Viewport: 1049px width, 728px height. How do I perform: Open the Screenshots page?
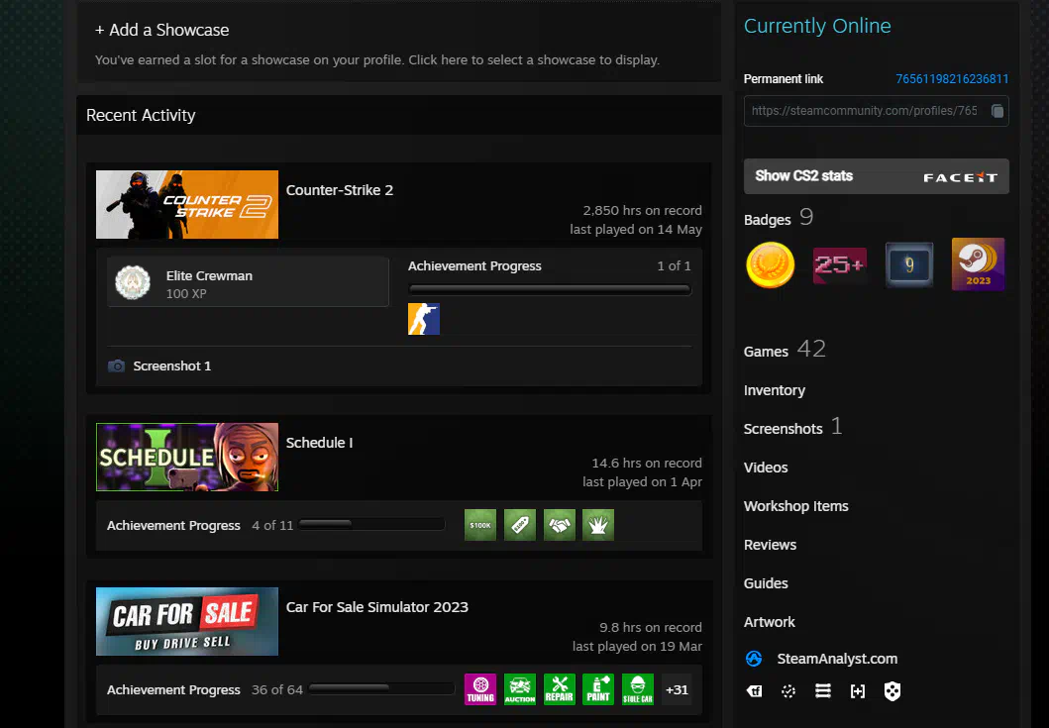click(x=784, y=429)
